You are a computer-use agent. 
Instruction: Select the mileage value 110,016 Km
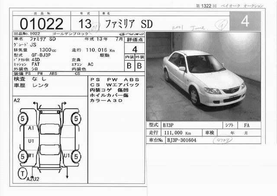coord(100,50)
